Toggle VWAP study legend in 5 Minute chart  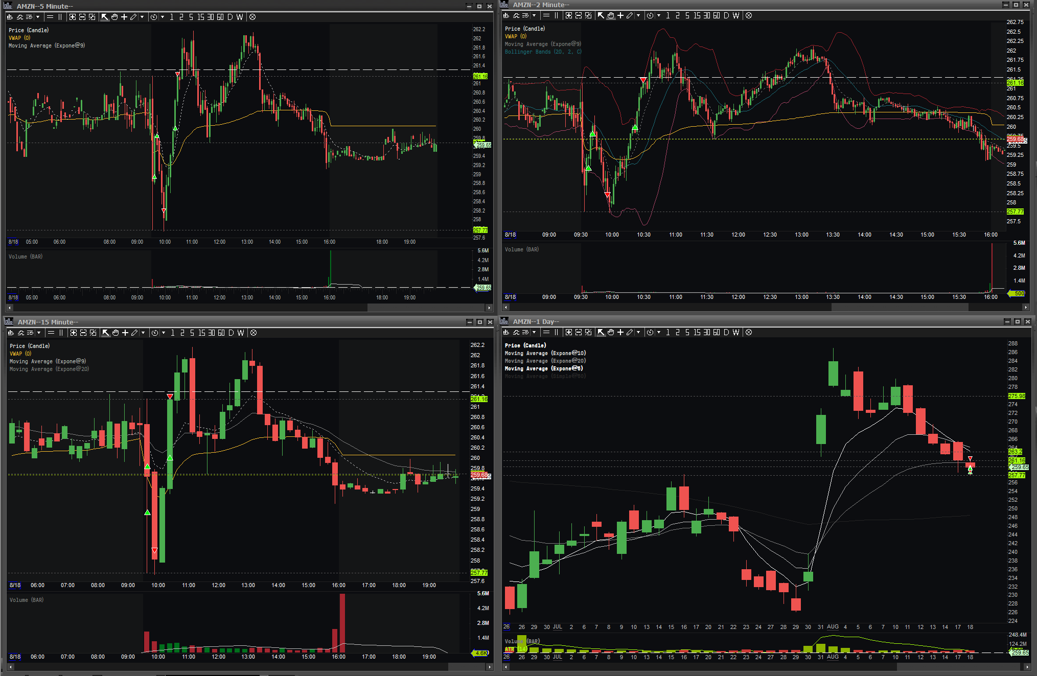(x=19, y=38)
